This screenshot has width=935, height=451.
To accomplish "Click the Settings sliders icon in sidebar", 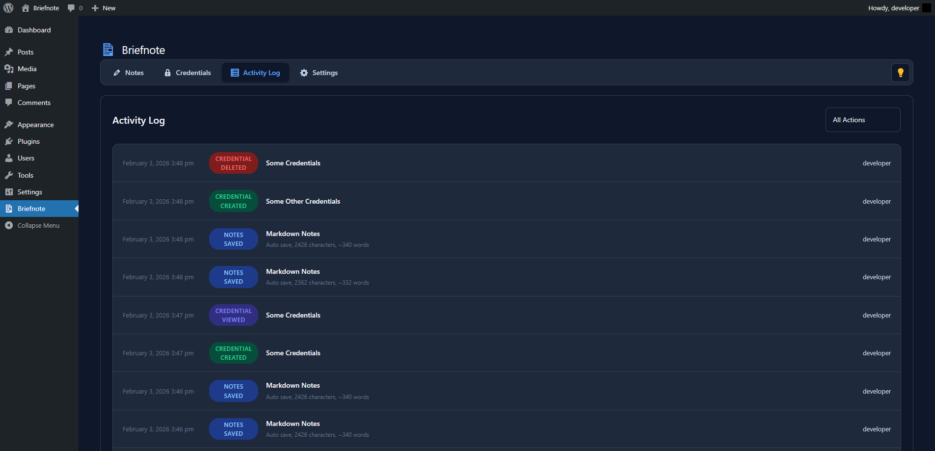I will 9,192.
